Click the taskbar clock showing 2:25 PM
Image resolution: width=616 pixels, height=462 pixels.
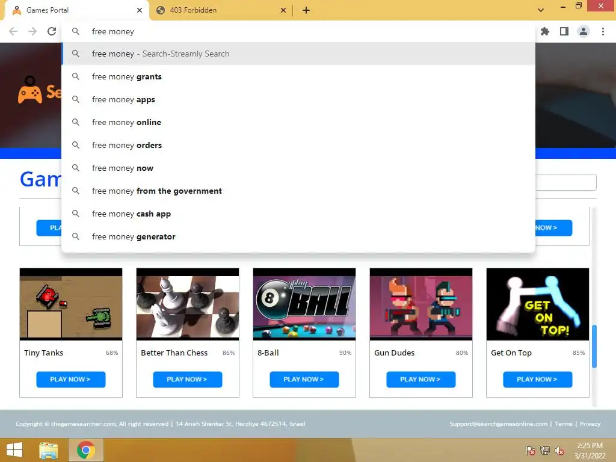590,451
